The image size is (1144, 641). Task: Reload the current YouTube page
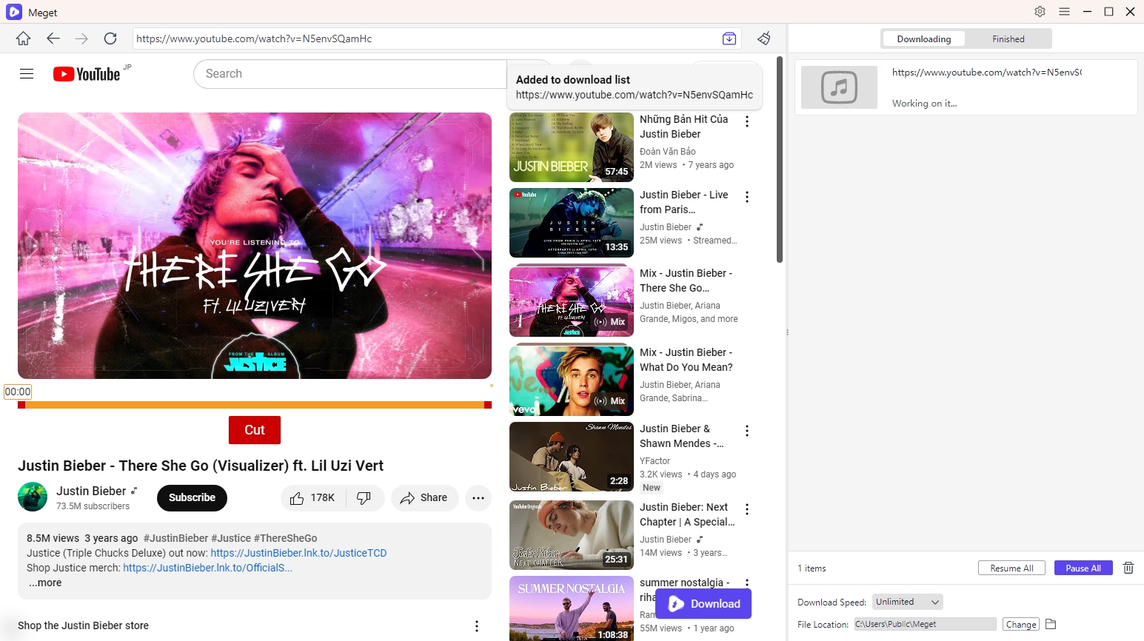110,38
